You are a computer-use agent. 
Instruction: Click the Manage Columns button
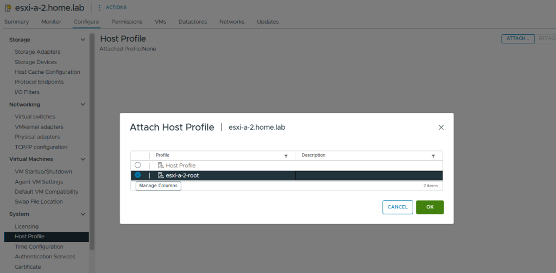coord(158,186)
